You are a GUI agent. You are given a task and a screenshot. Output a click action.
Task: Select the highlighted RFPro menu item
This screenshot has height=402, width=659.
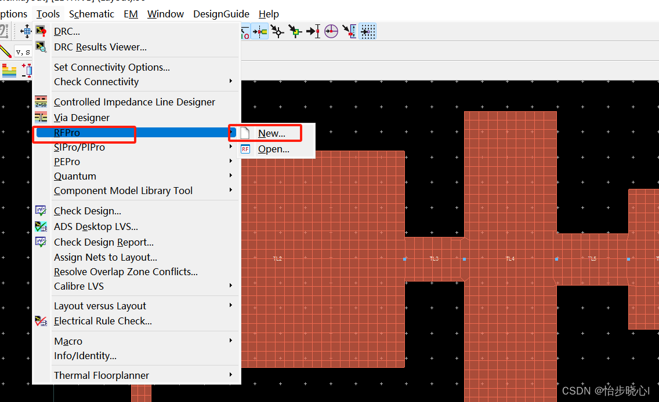coord(136,133)
